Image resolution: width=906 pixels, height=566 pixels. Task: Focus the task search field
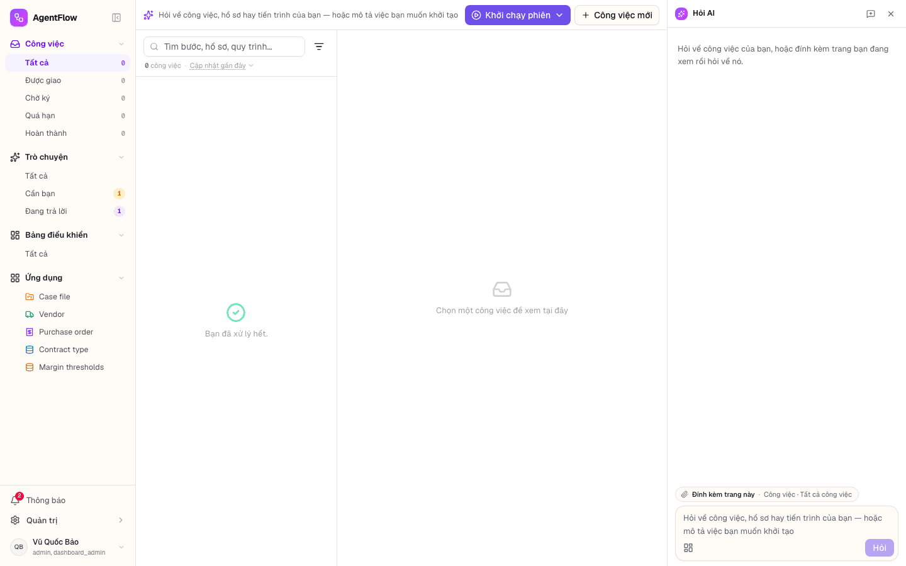(224, 47)
